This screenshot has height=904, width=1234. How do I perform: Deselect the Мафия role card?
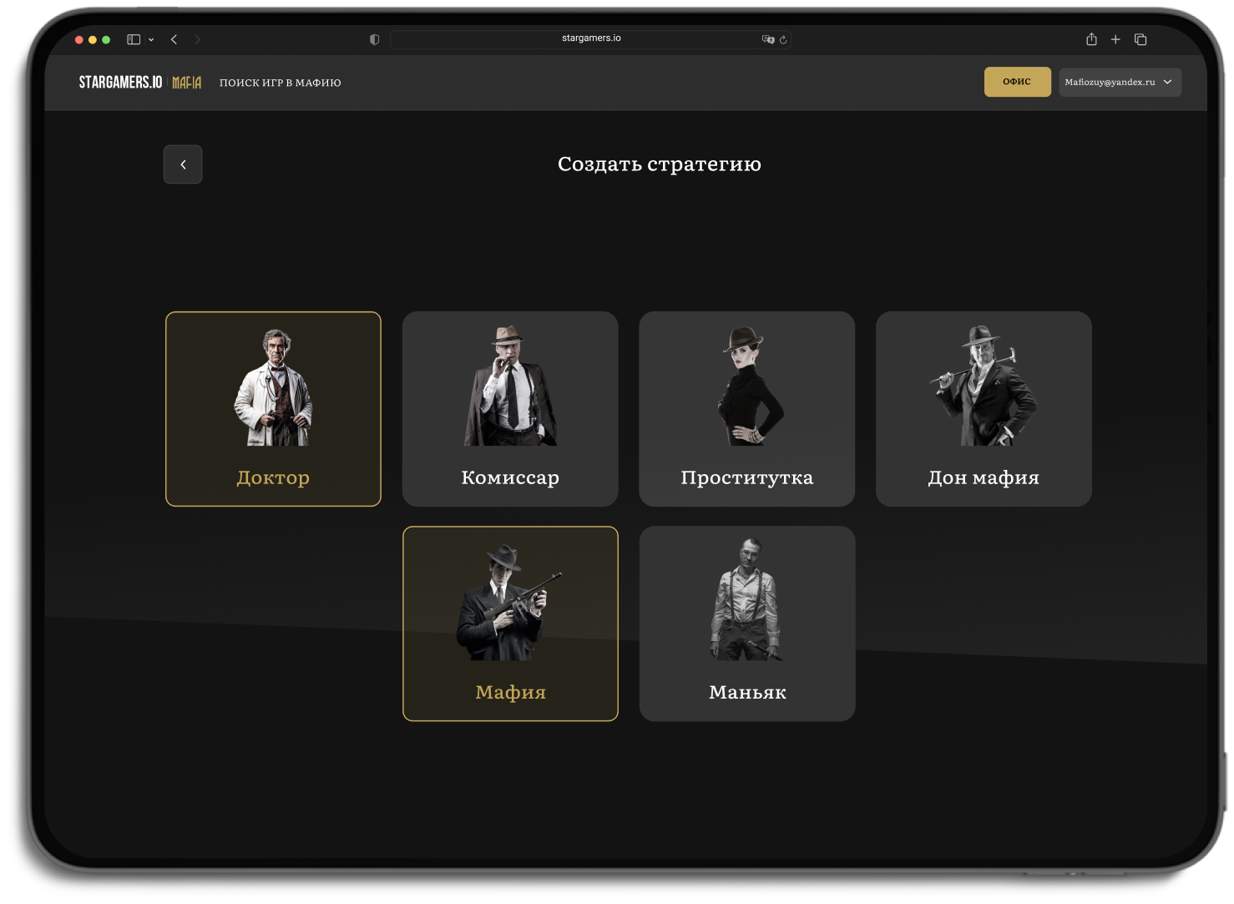(x=510, y=624)
